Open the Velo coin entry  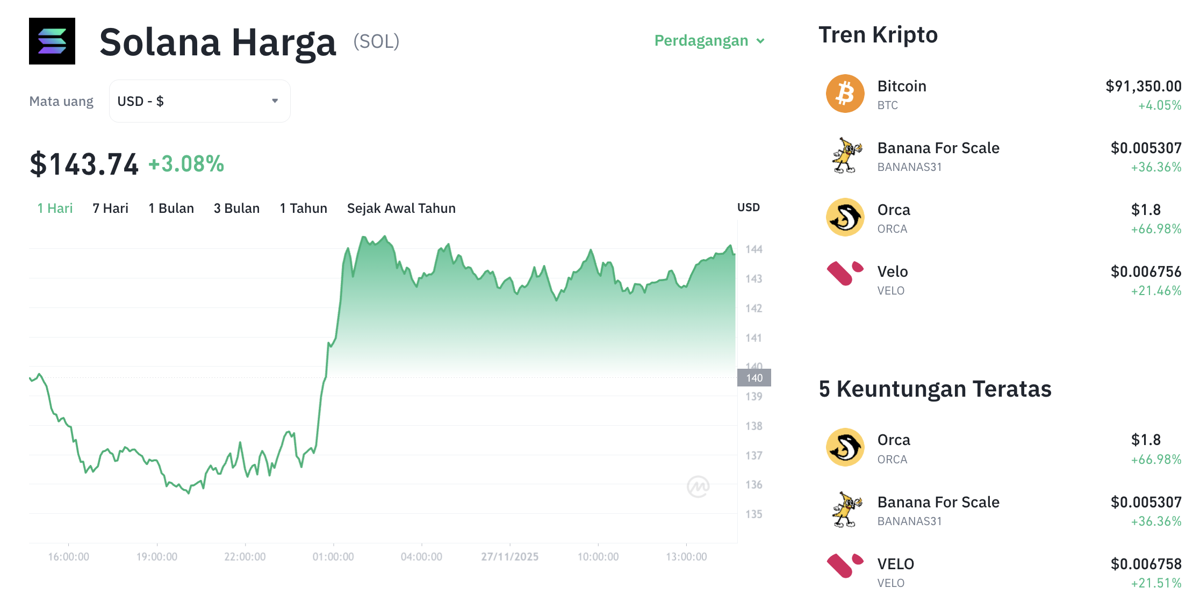tap(892, 271)
